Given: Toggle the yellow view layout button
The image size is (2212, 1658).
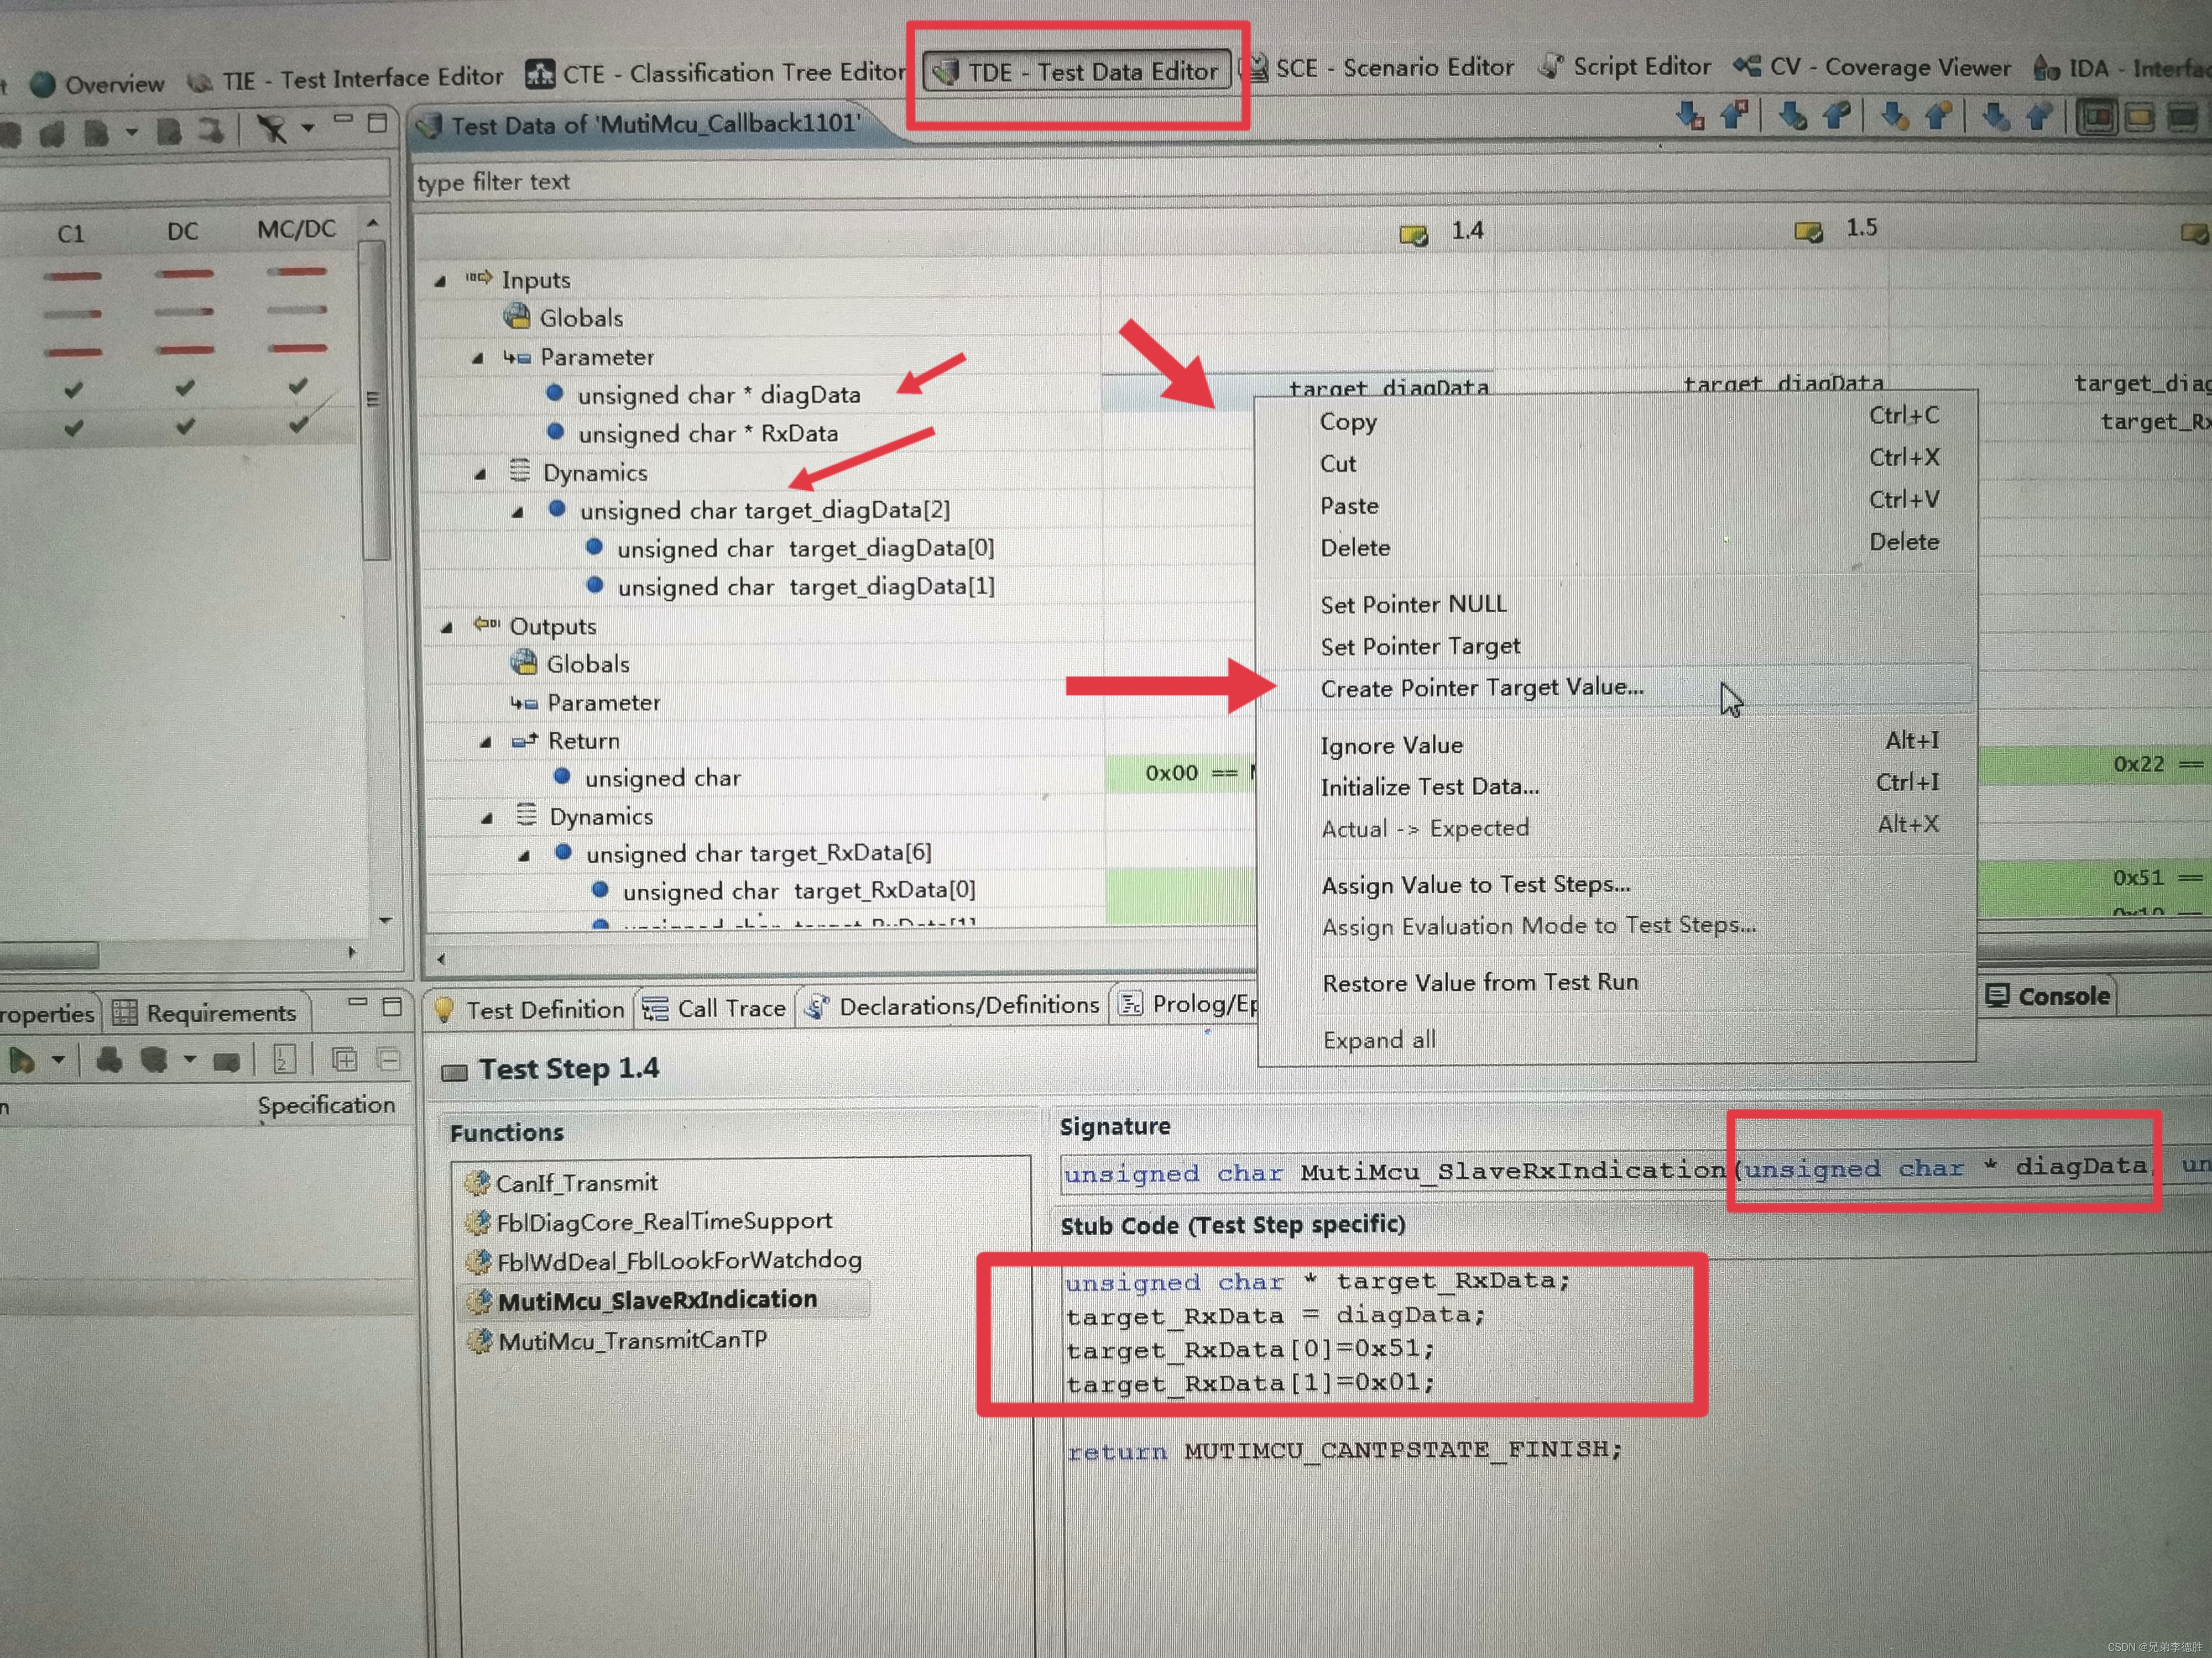Looking at the screenshot, I should click(2140, 118).
